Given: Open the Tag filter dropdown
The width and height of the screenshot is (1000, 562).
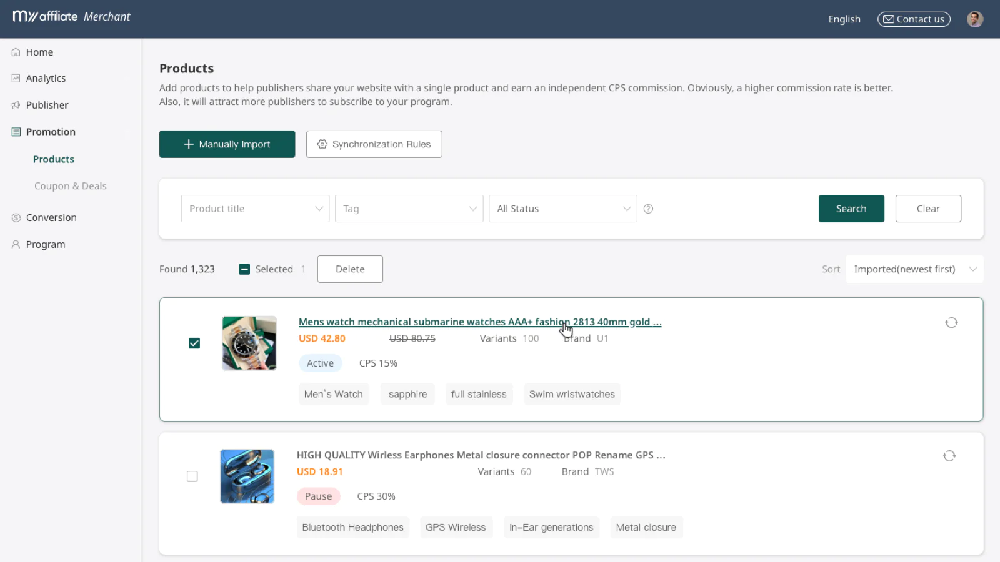Looking at the screenshot, I should pos(409,209).
